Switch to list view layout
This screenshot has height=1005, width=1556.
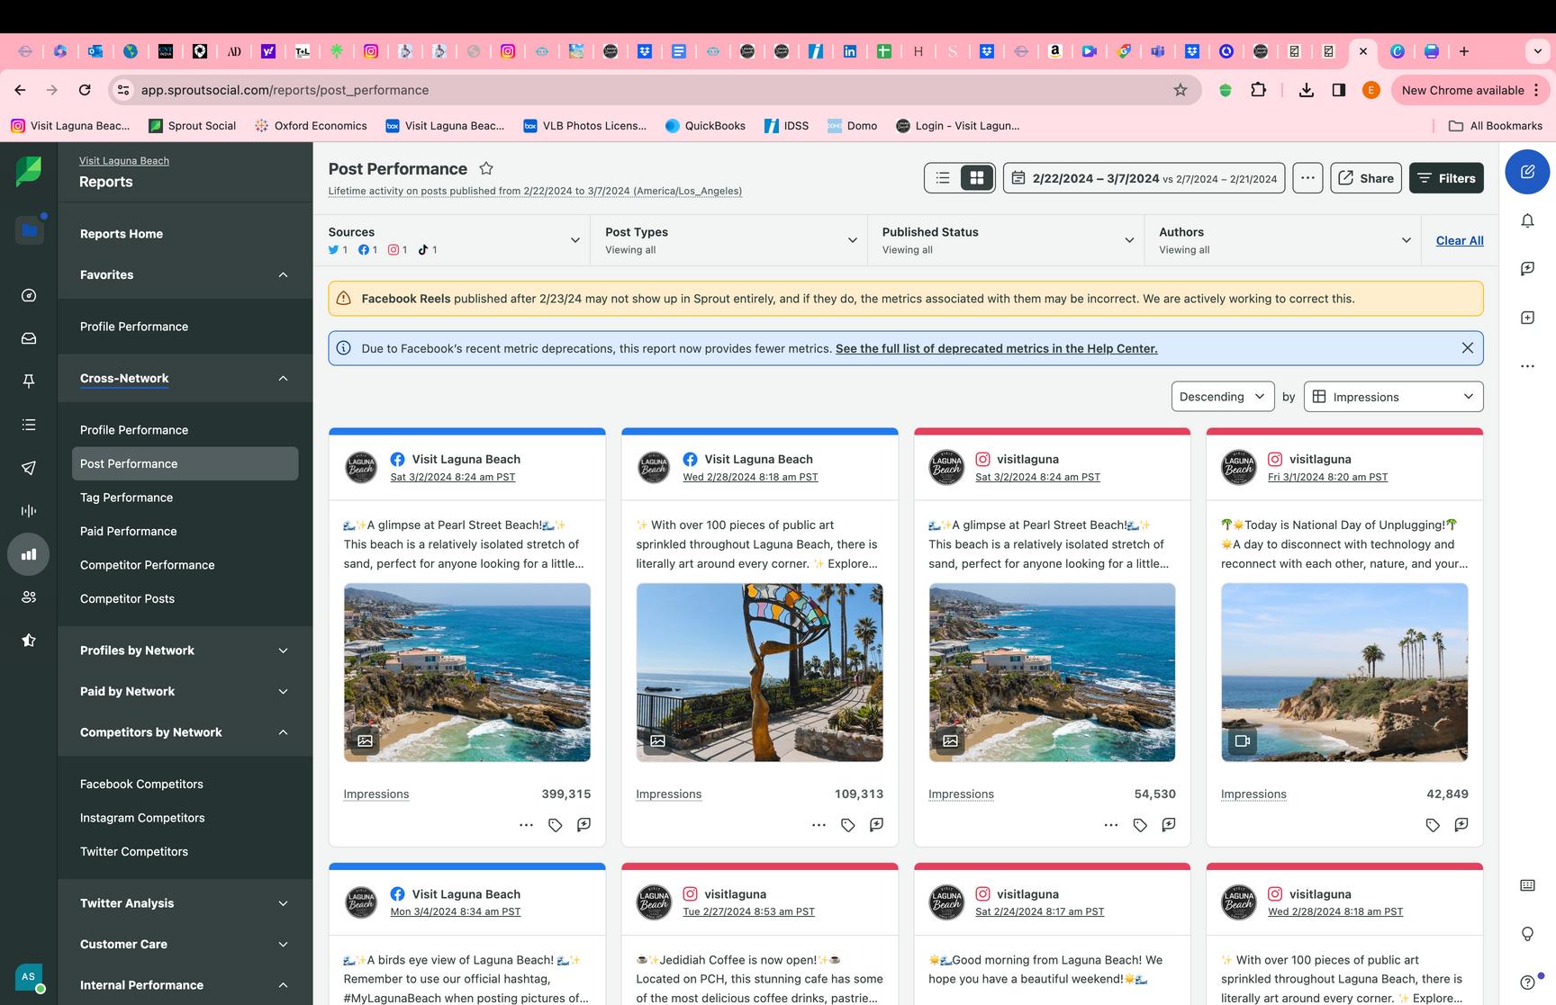(x=943, y=178)
